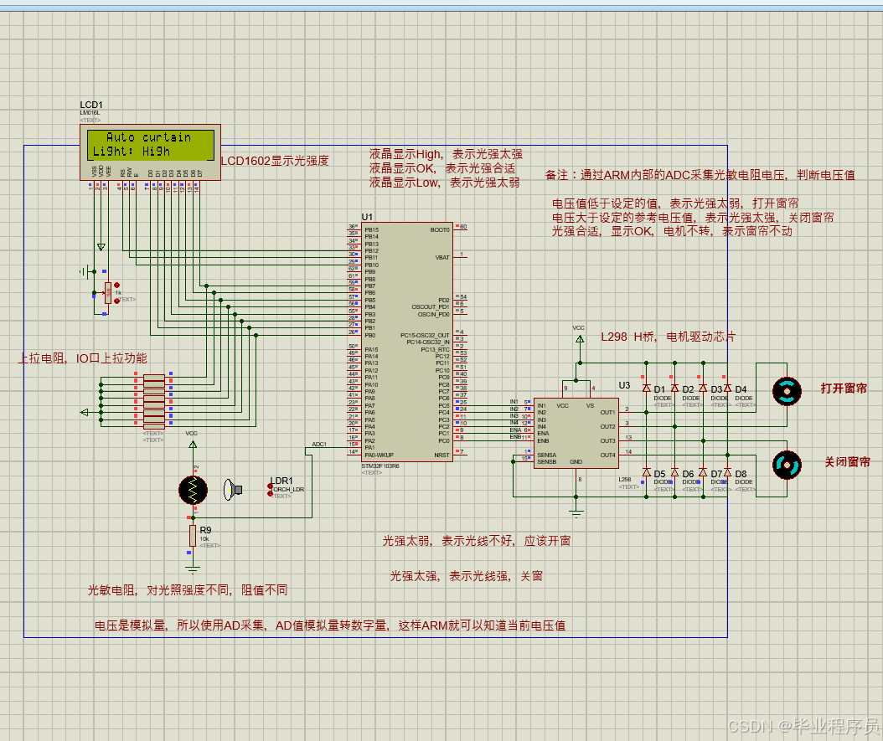Select the LCD1 display component
883x741 pixels.
point(150,152)
